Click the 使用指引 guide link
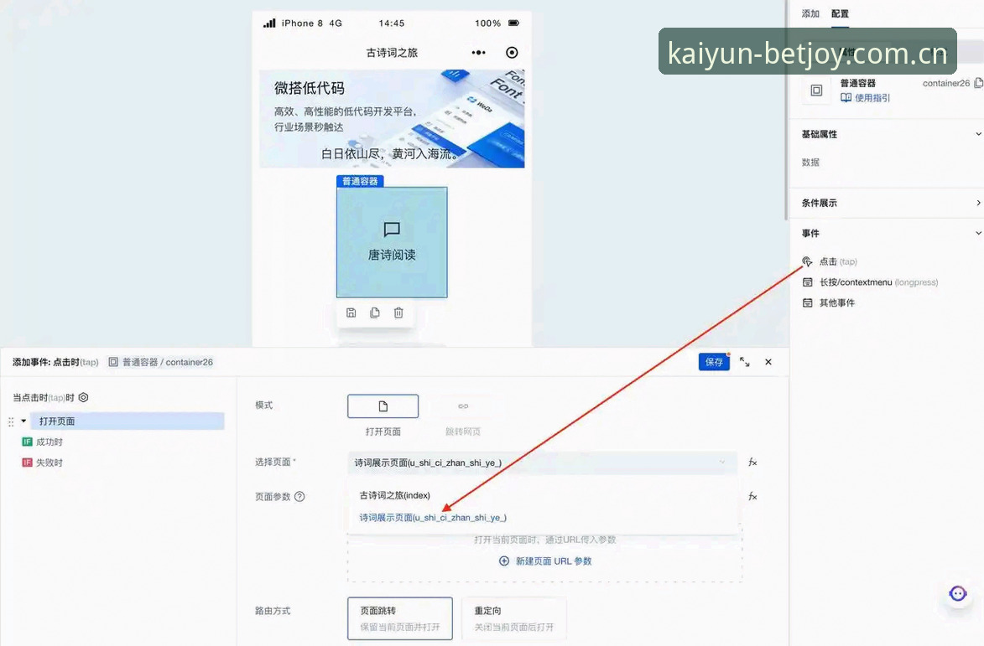The width and height of the screenshot is (984, 646). click(x=866, y=98)
